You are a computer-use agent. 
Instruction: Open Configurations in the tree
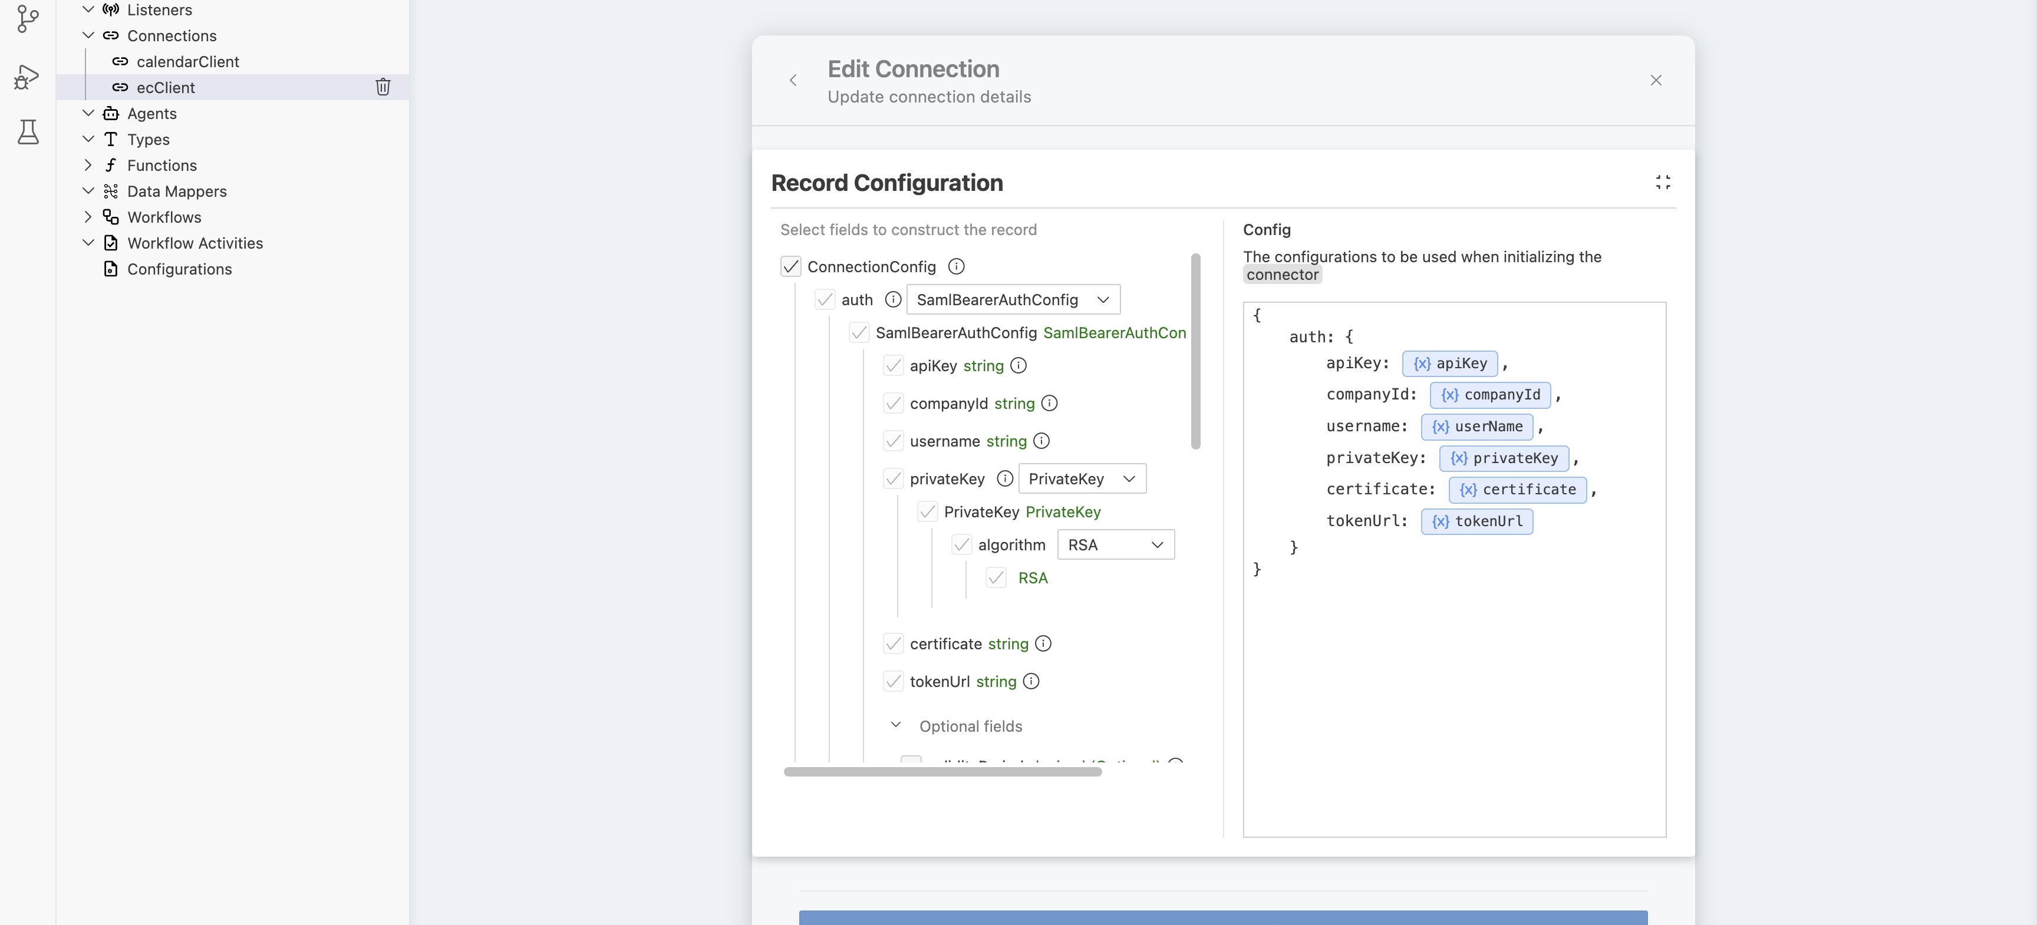pos(180,269)
